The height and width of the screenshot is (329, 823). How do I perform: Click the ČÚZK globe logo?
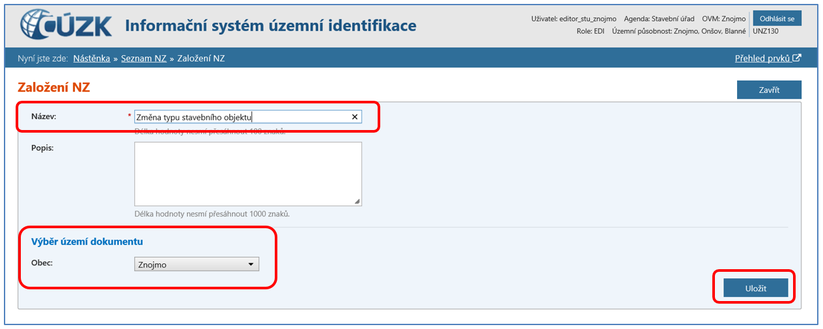[x=40, y=25]
